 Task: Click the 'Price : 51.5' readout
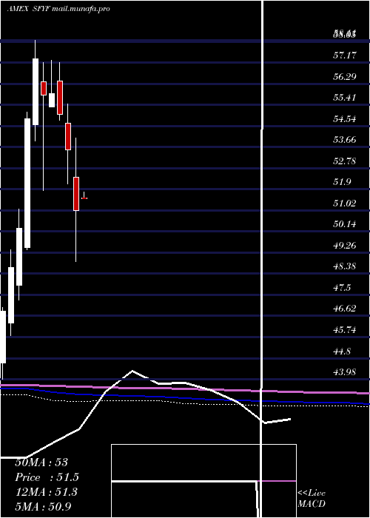[x=47, y=477]
